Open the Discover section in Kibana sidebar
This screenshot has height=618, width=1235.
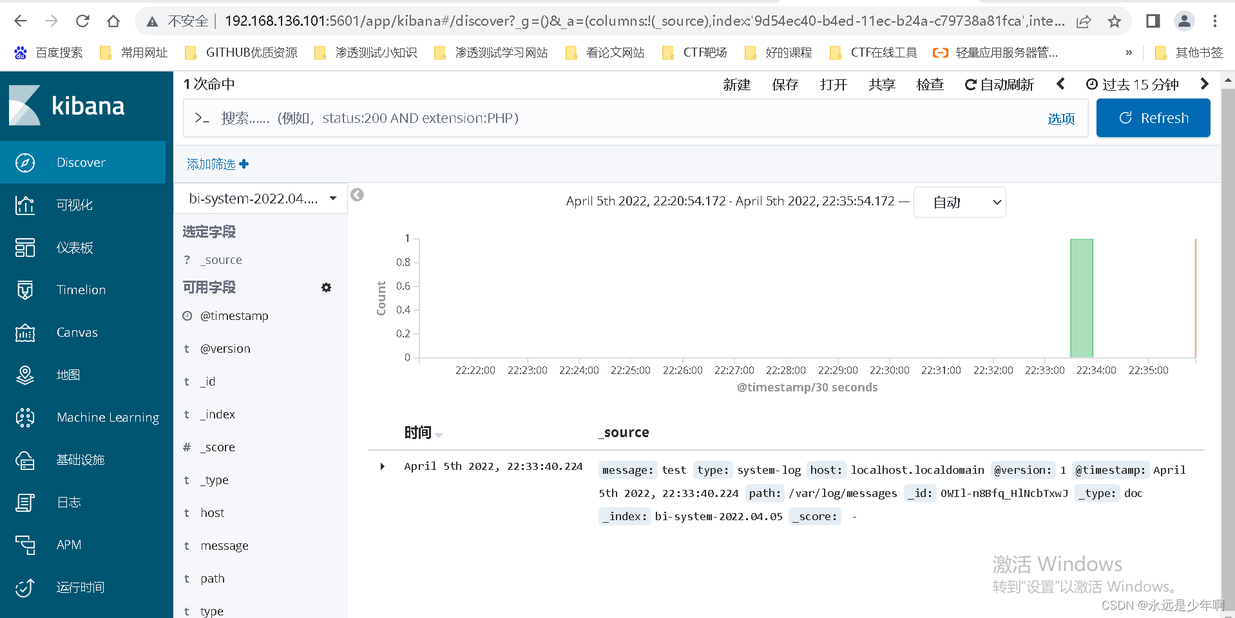82,162
